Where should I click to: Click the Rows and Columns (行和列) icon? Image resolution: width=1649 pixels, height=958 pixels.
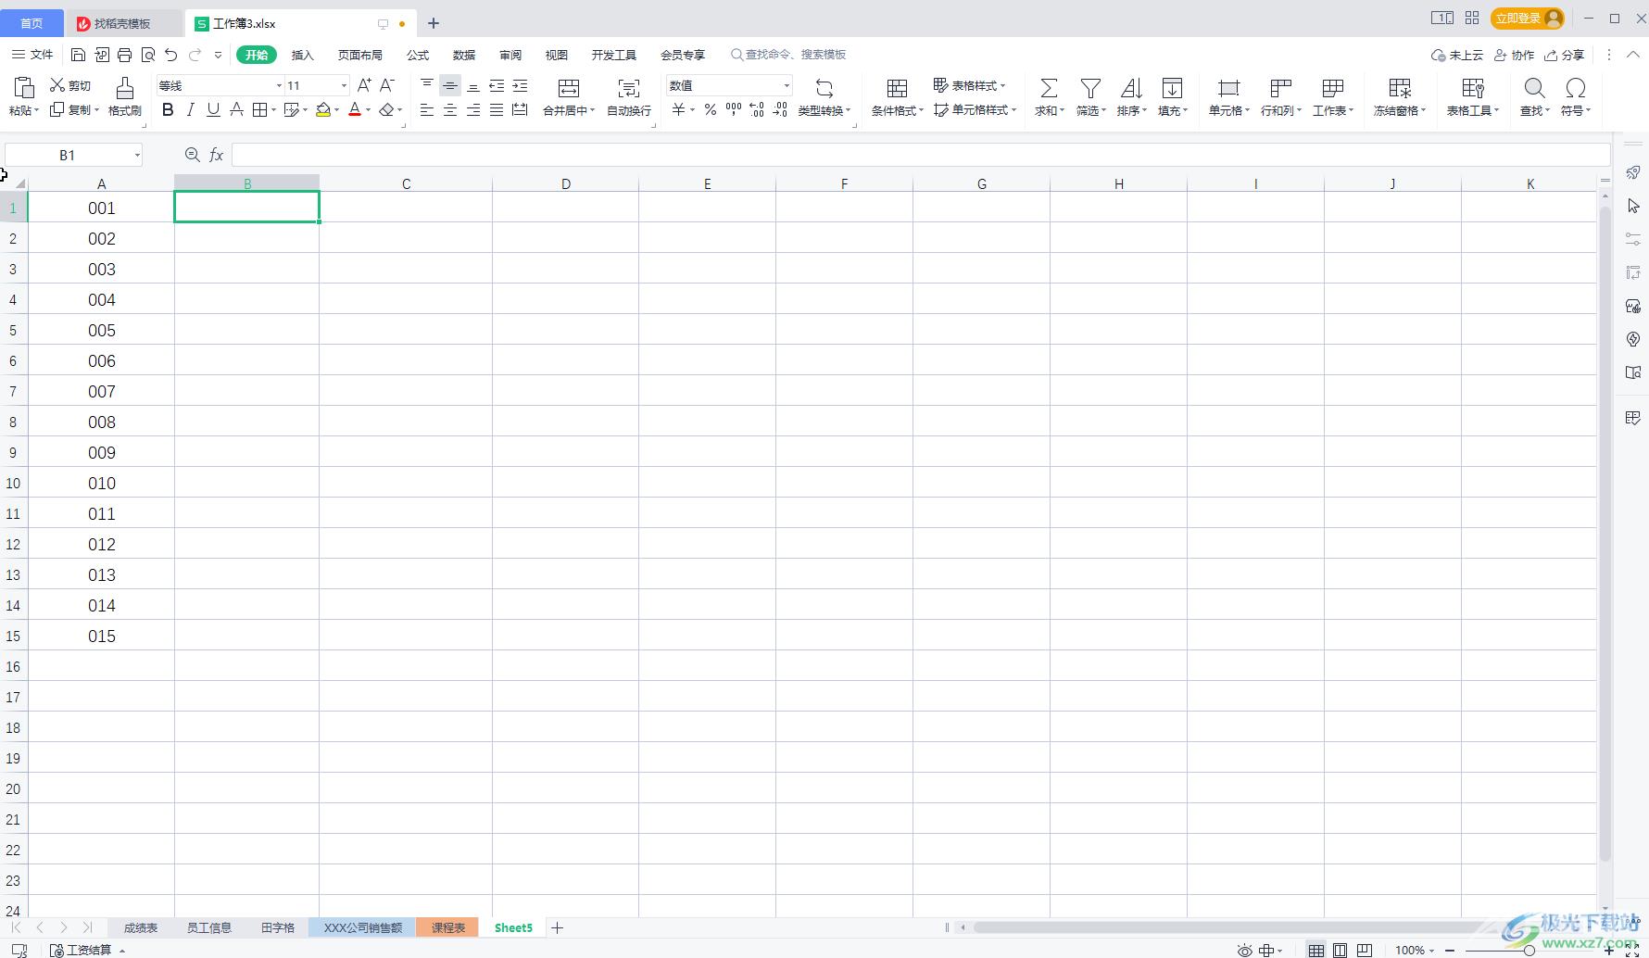click(1280, 88)
